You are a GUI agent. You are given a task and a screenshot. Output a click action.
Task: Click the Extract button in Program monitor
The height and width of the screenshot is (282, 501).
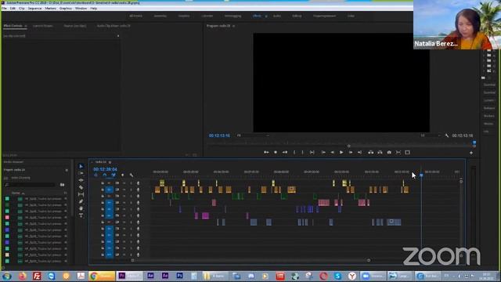[380, 153]
